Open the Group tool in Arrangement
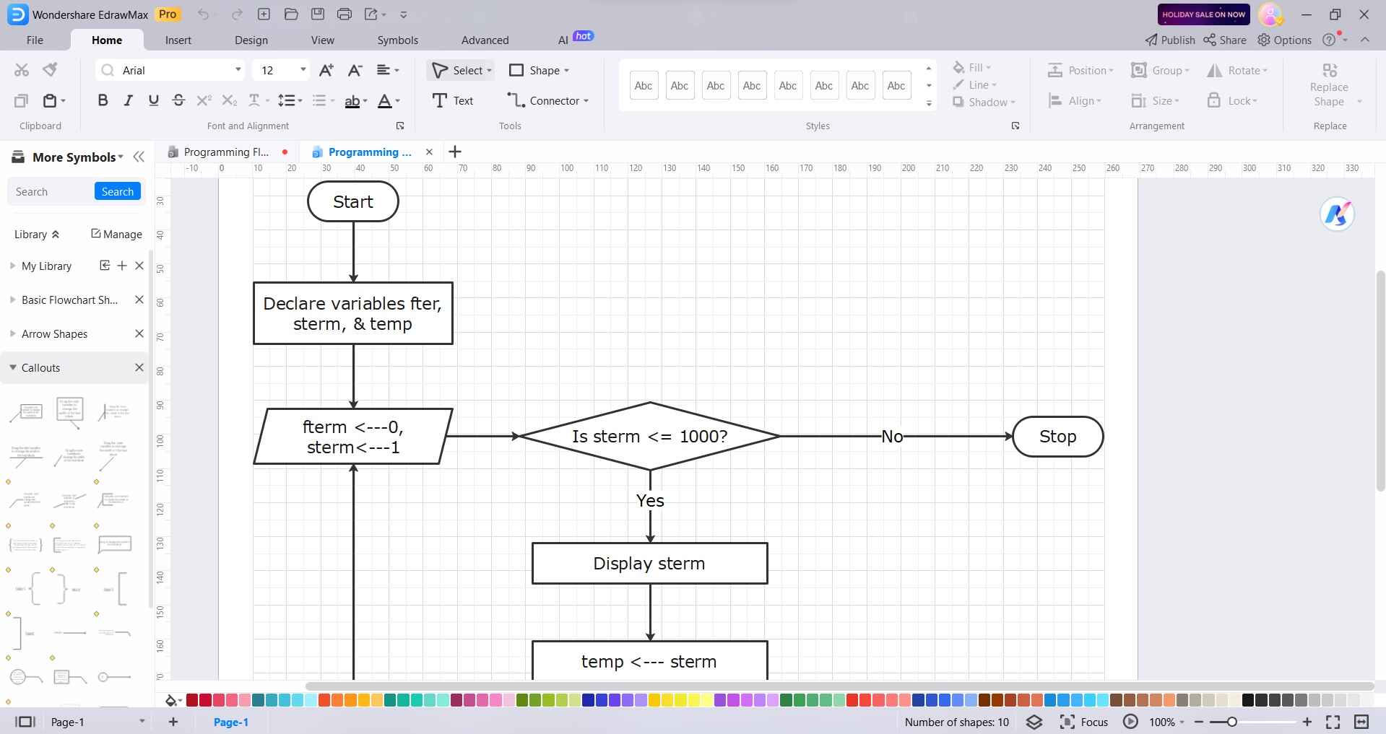 1159,70
